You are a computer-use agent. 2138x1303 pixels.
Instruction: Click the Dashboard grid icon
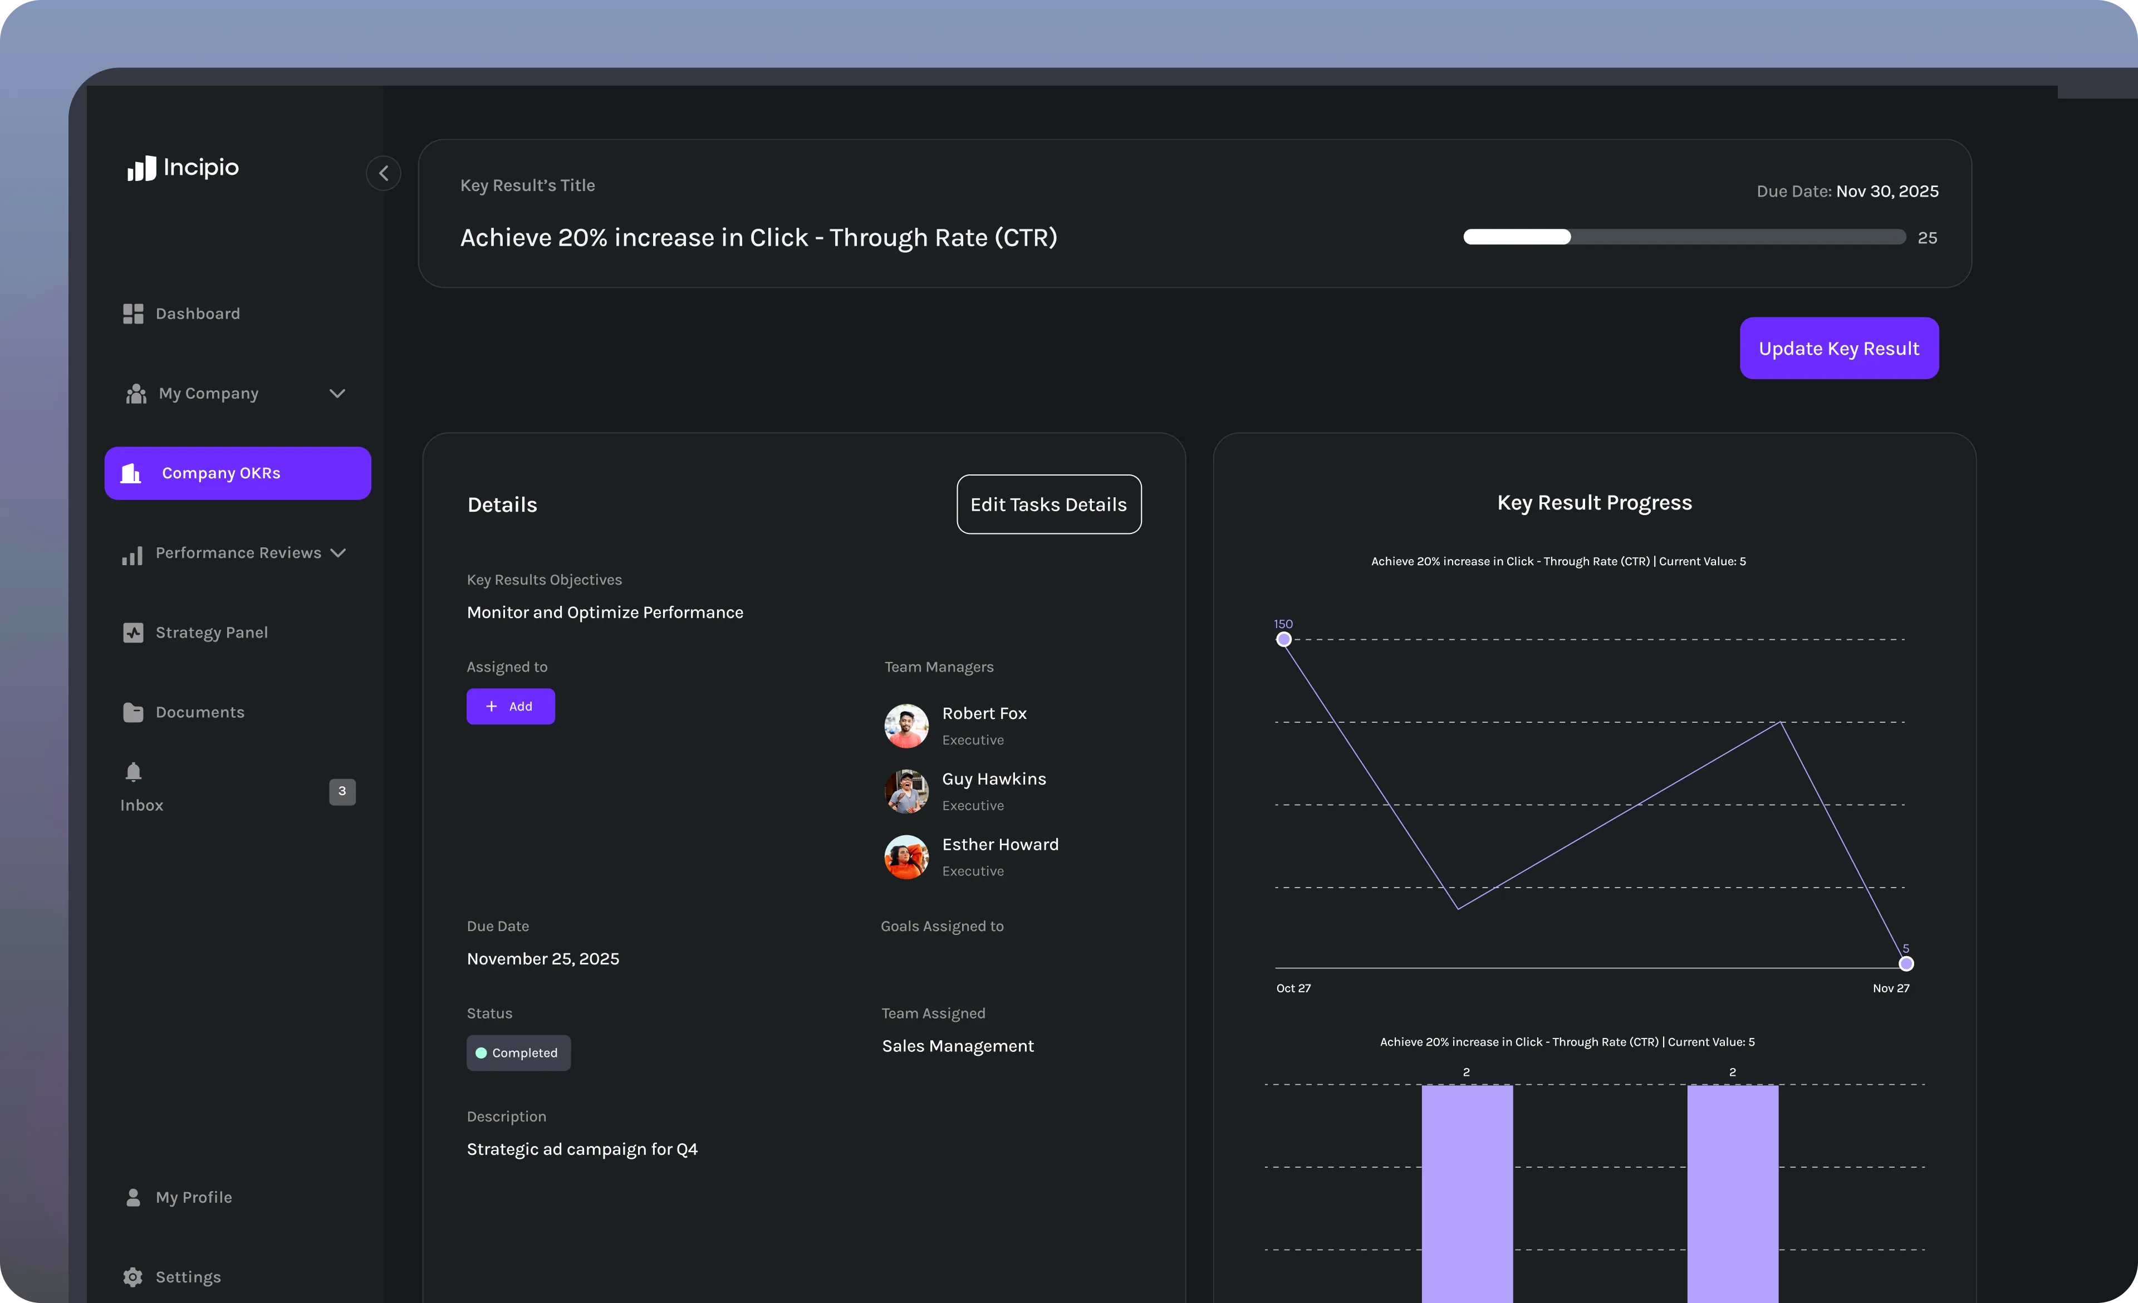pos(133,313)
